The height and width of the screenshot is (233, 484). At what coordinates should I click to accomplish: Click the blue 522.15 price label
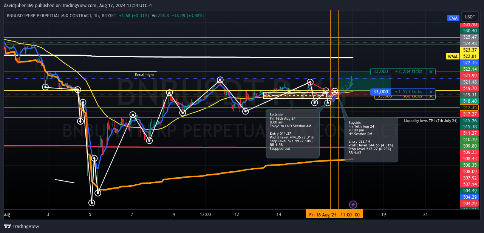(x=470, y=63)
